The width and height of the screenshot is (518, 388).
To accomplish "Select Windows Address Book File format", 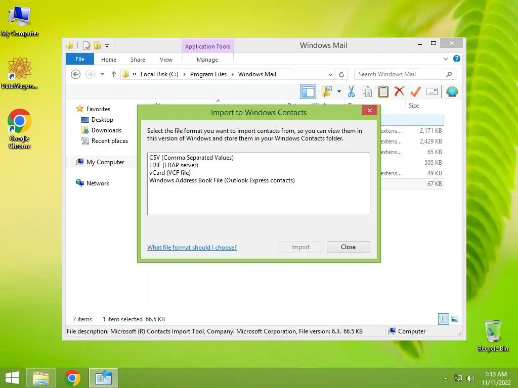I will (222, 180).
